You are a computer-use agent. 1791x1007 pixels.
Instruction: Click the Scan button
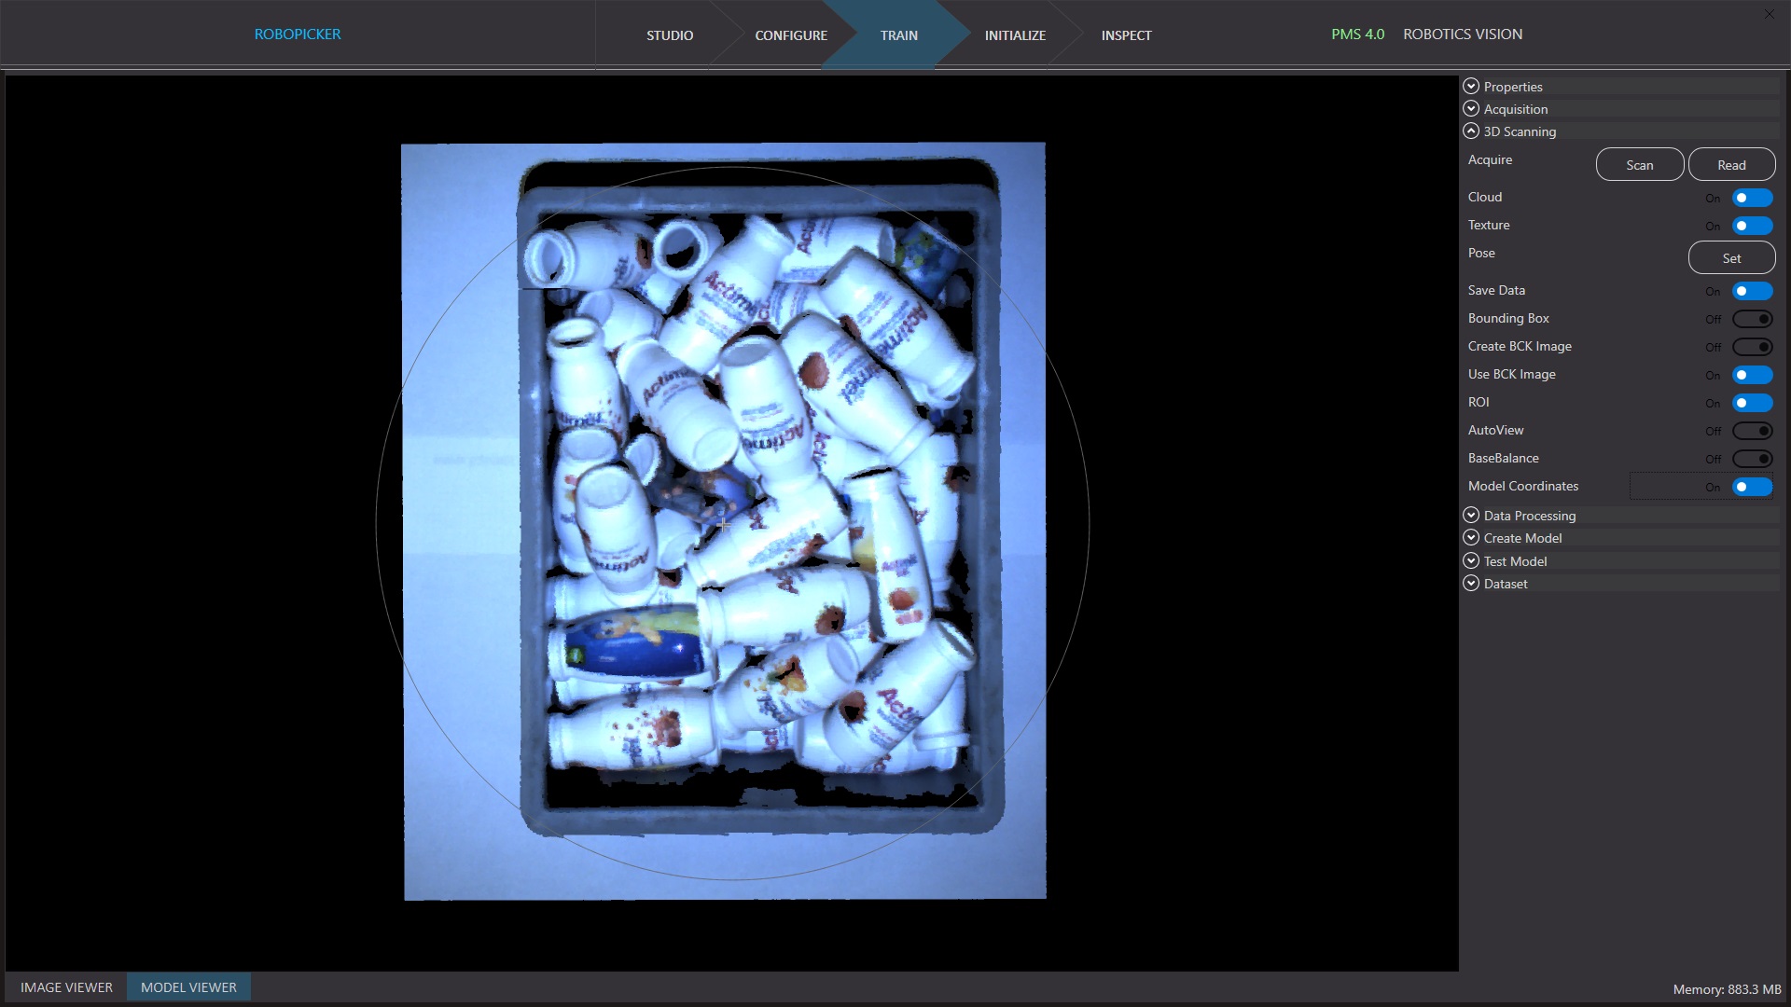click(x=1639, y=165)
